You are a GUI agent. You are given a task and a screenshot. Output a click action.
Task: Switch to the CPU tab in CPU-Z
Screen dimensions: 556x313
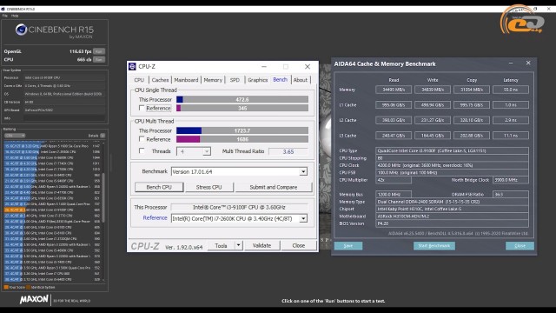coord(139,80)
